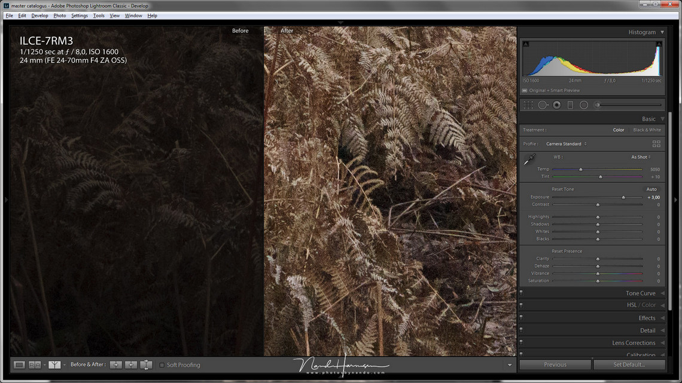Toggle highlight clipping indicator in histogram
Image resolution: width=682 pixels, height=383 pixels.
point(659,44)
